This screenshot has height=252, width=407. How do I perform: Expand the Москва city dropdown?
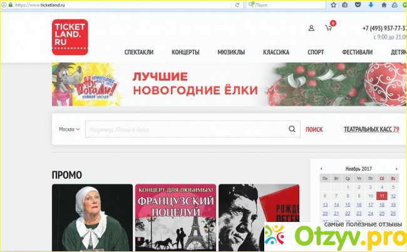[70, 129]
